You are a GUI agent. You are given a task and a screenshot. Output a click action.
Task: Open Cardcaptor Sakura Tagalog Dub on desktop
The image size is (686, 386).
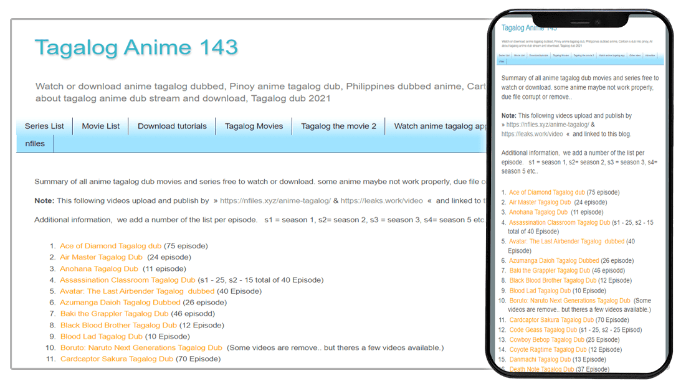[117, 359]
